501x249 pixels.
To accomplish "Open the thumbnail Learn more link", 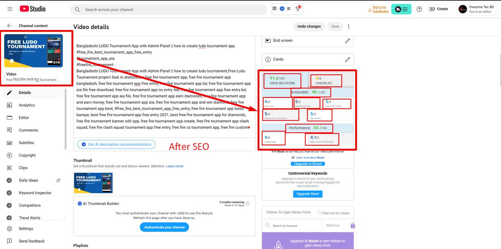I will click(x=175, y=166).
